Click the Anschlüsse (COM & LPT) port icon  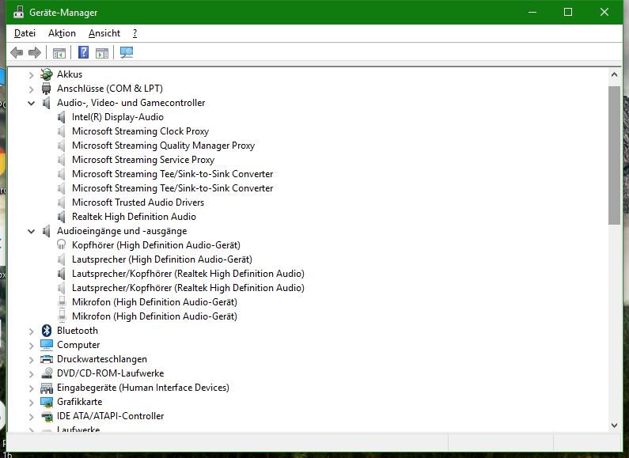pyautogui.click(x=47, y=89)
